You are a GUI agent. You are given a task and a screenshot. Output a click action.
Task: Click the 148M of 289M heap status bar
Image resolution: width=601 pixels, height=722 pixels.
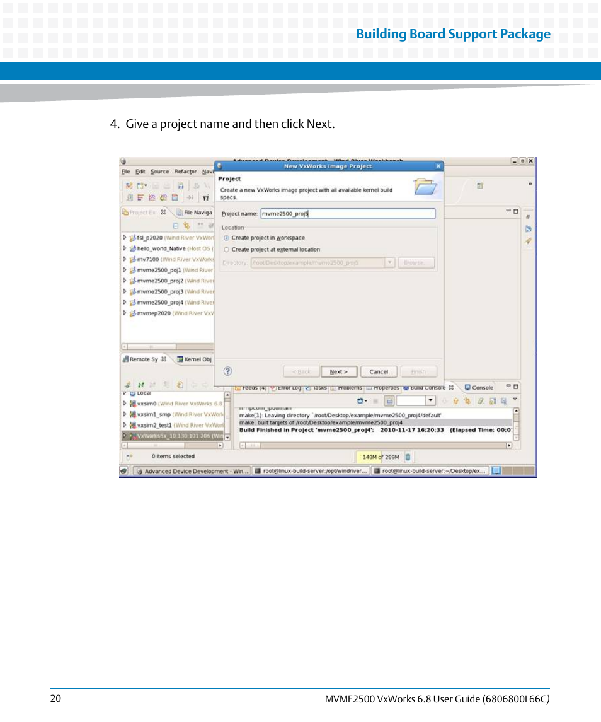(x=380, y=457)
